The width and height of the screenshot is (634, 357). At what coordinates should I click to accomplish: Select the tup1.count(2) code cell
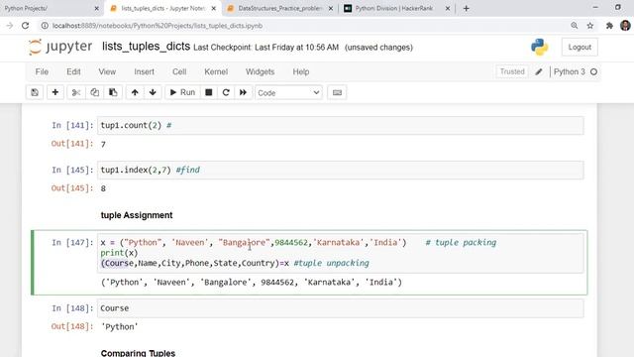(x=341, y=126)
